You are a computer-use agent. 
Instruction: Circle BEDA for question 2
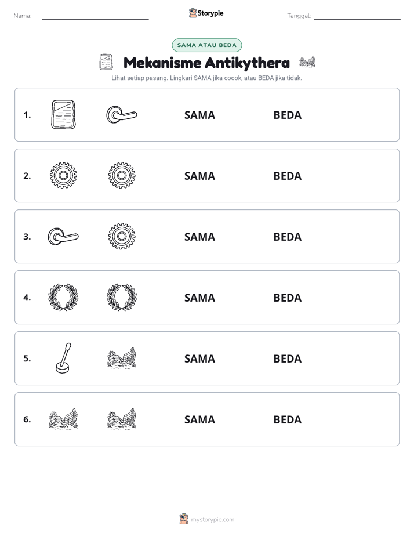tap(287, 176)
